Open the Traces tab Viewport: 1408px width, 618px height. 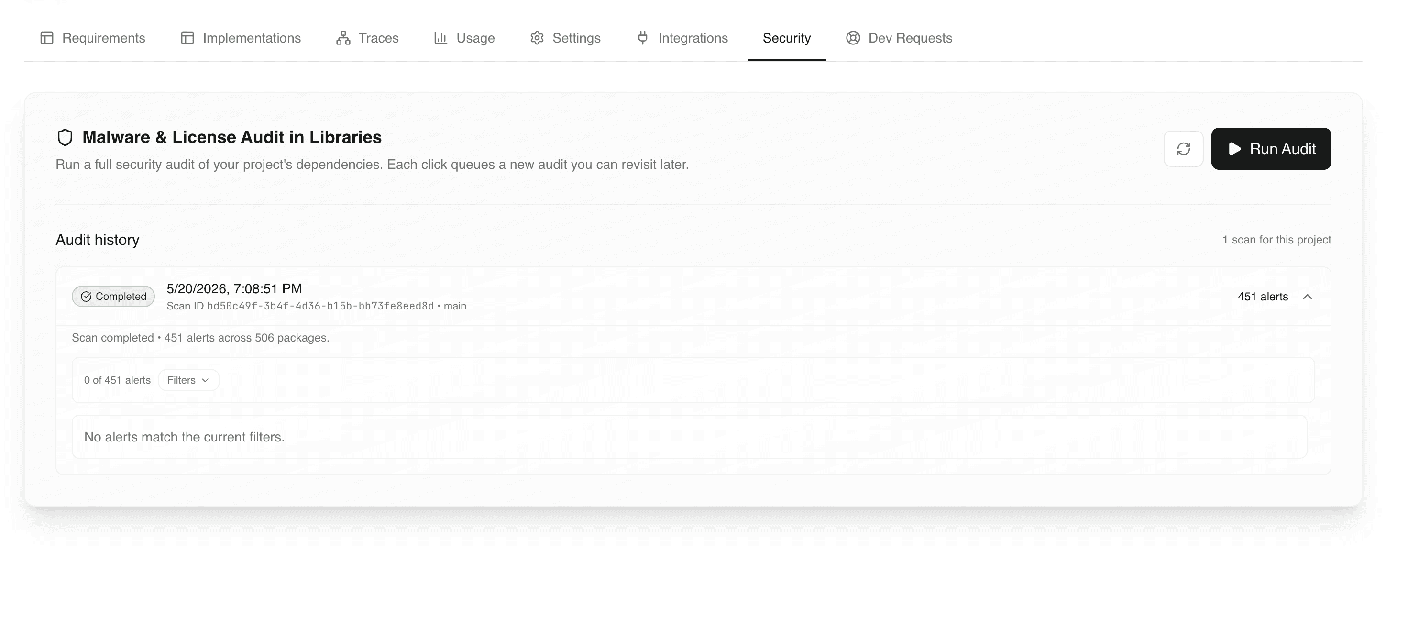(367, 38)
